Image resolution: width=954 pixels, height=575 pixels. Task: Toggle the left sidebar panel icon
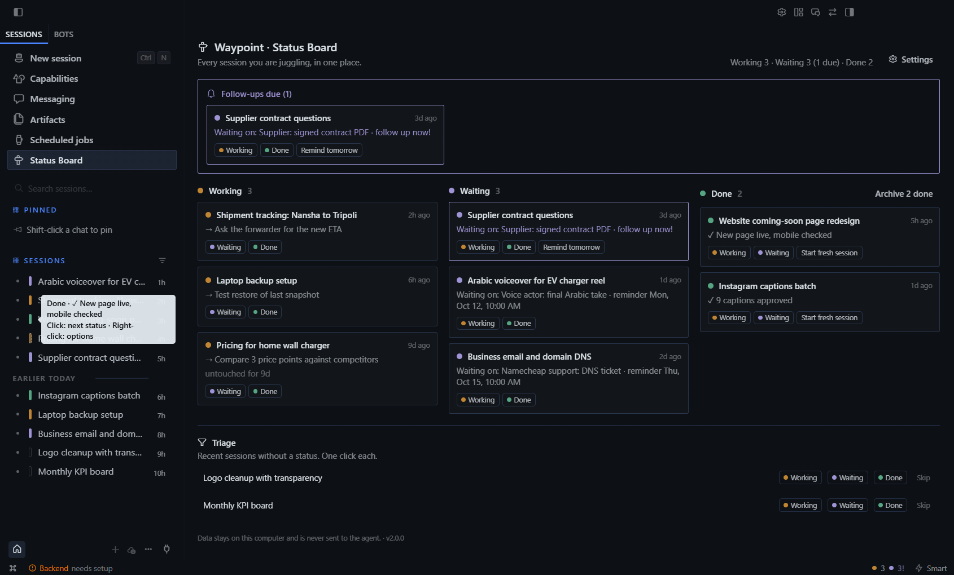tap(18, 12)
